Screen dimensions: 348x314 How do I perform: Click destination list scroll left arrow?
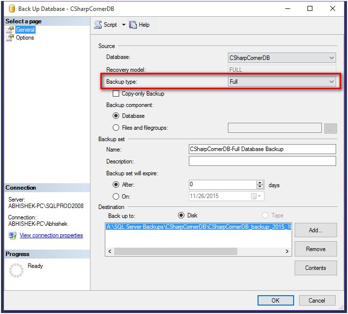click(110, 251)
